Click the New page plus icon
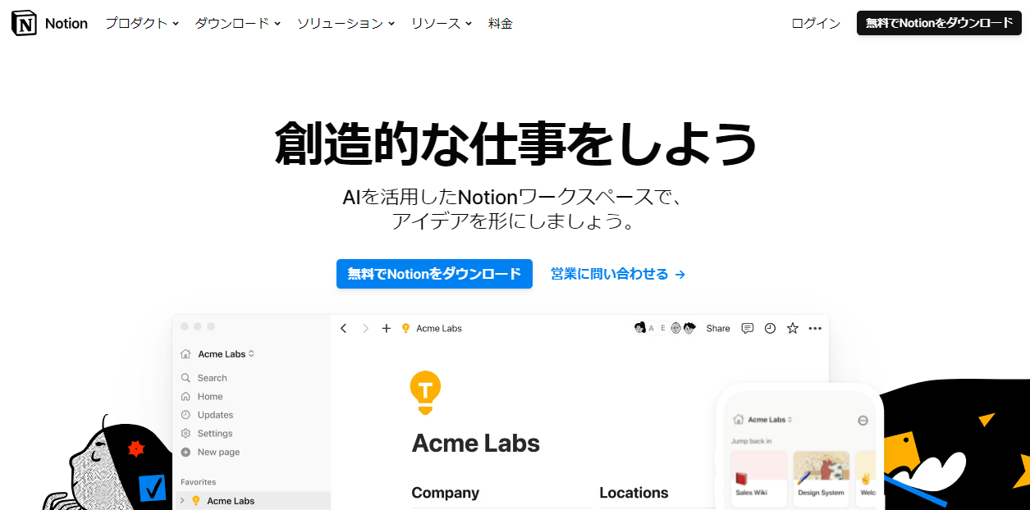 pyautogui.click(x=185, y=452)
